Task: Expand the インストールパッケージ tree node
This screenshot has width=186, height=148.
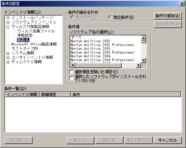Action: click(8, 18)
